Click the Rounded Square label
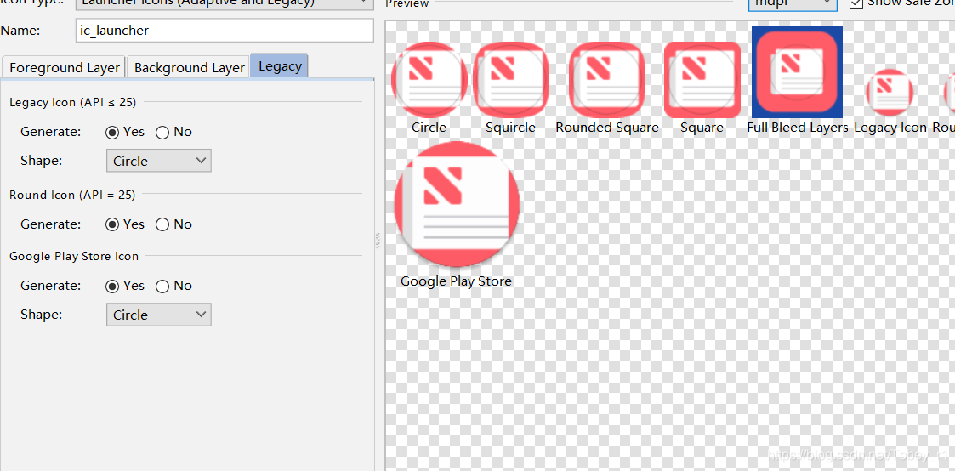955x471 pixels. tap(607, 128)
